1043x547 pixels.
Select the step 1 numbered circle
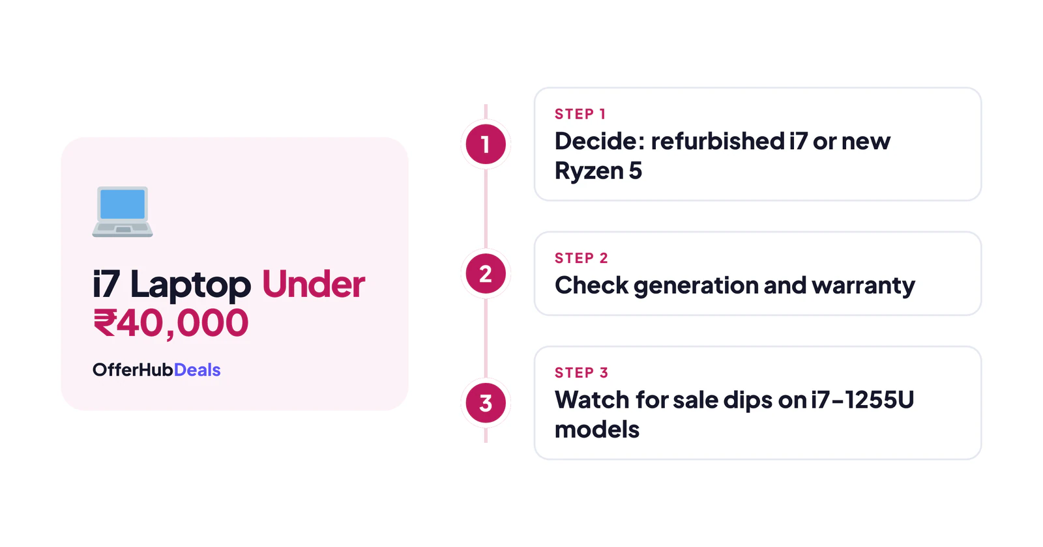pos(486,144)
